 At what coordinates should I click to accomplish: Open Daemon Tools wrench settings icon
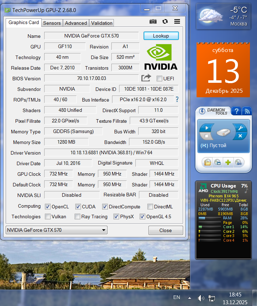(x=240, y=128)
